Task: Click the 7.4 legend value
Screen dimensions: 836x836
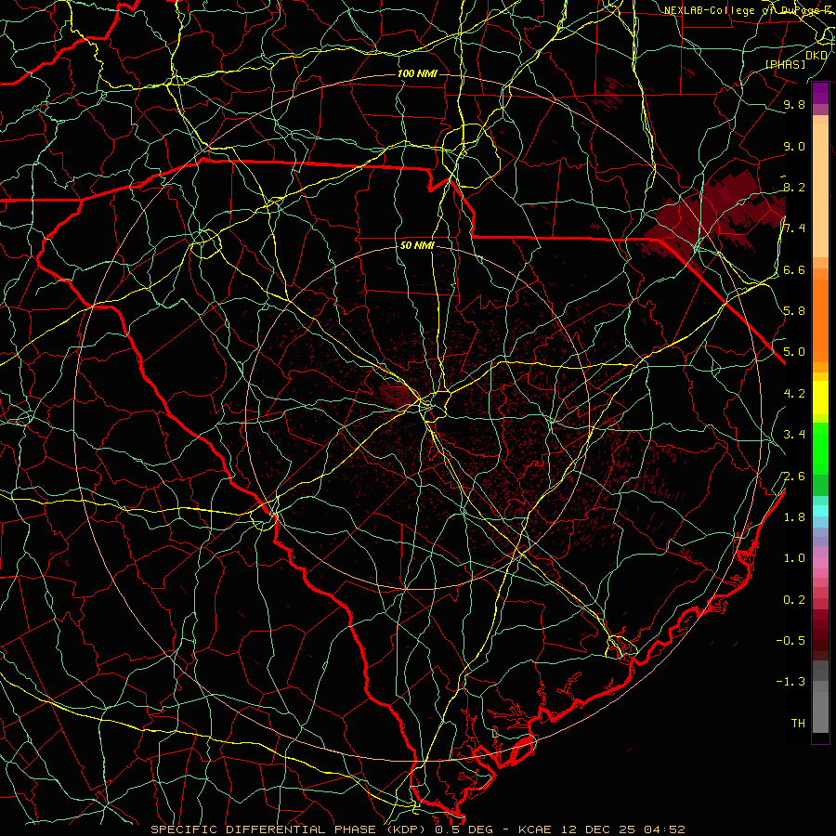Action: point(794,229)
